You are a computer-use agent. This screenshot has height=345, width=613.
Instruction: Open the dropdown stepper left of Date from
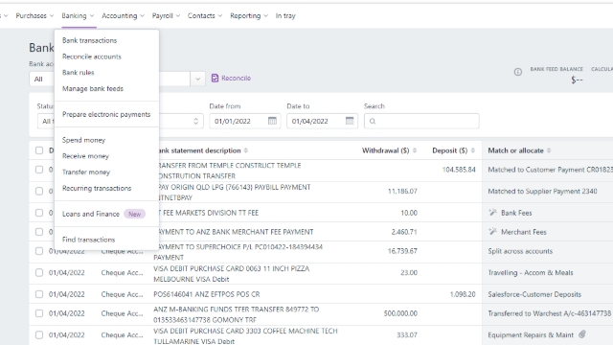click(195, 122)
